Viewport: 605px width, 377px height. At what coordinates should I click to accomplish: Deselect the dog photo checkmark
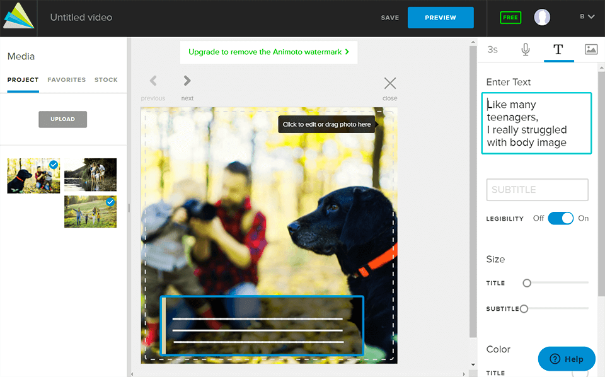[x=54, y=165]
